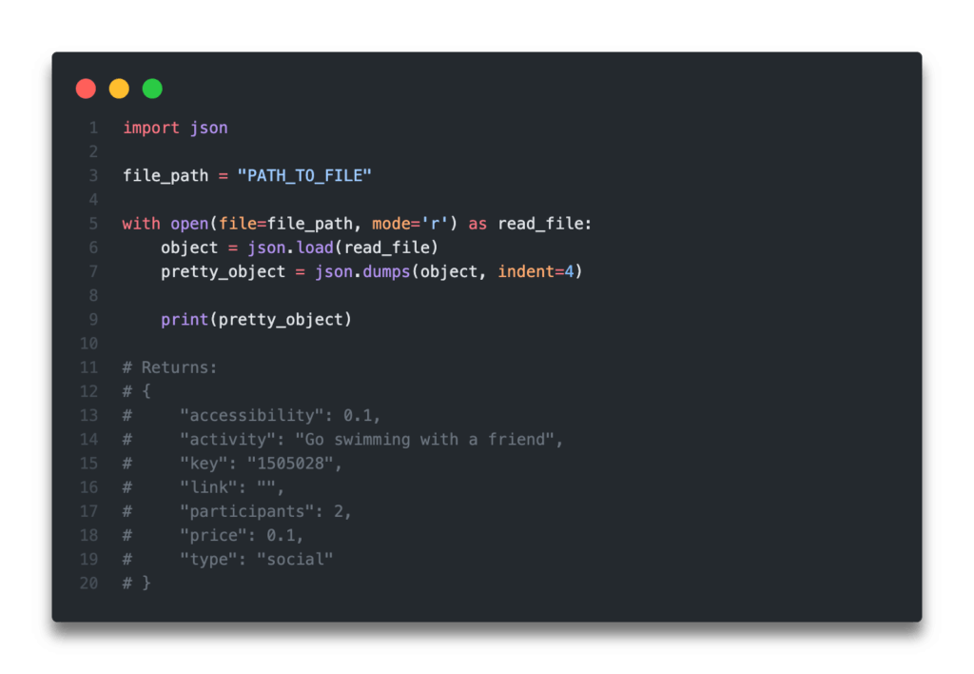Click the mode='r' argument
974x674 pixels.
[x=410, y=224]
